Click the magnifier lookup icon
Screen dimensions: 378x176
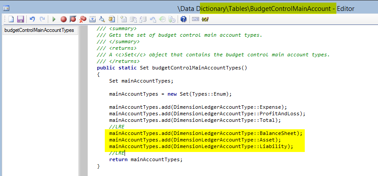tap(101, 19)
